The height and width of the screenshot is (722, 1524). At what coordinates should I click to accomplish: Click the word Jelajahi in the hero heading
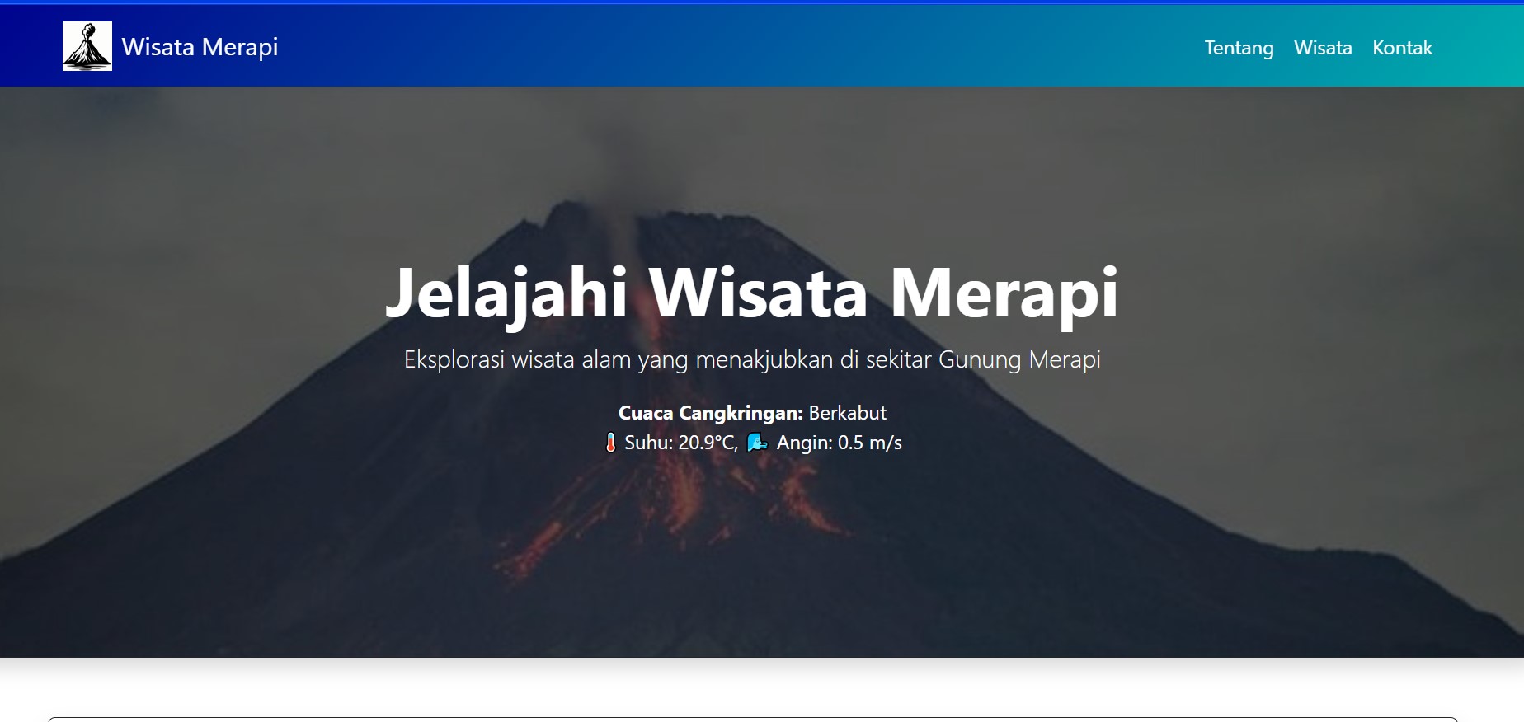click(x=506, y=293)
